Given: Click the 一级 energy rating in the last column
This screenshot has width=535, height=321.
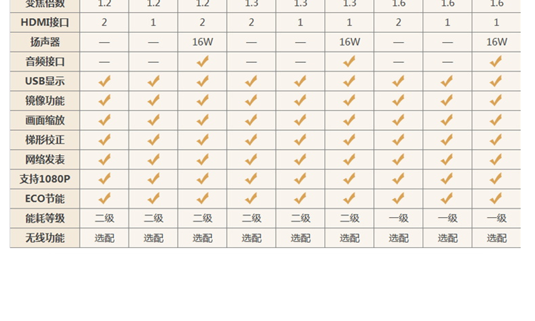Looking at the screenshot, I should (x=496, y=218).
